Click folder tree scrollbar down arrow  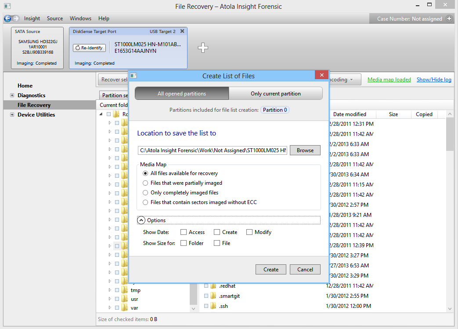[x=193, y=308]
